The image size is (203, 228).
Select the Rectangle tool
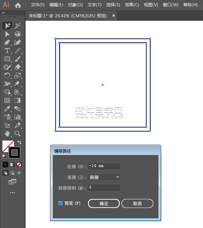7,59
